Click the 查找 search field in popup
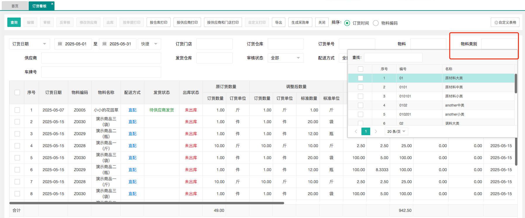The image size is (525, 218). 393,58
